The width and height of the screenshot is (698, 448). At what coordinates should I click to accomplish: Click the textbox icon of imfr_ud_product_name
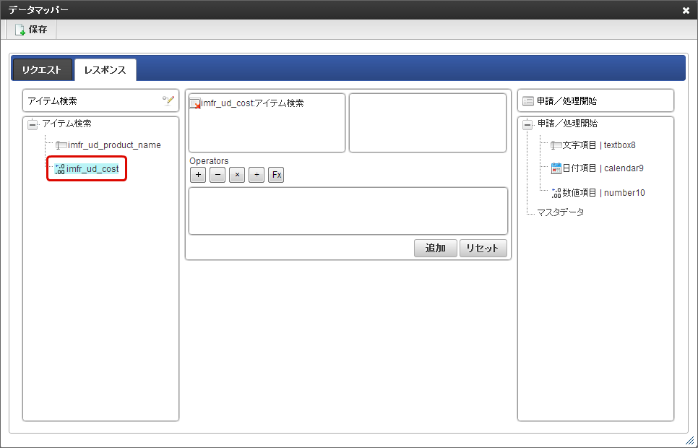[x=61, y=145]
